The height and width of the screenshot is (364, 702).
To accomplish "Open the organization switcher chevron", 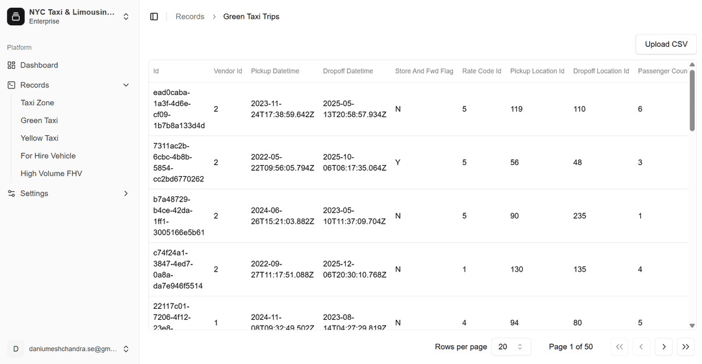I will pyautogui.click(x=126, y=17).
